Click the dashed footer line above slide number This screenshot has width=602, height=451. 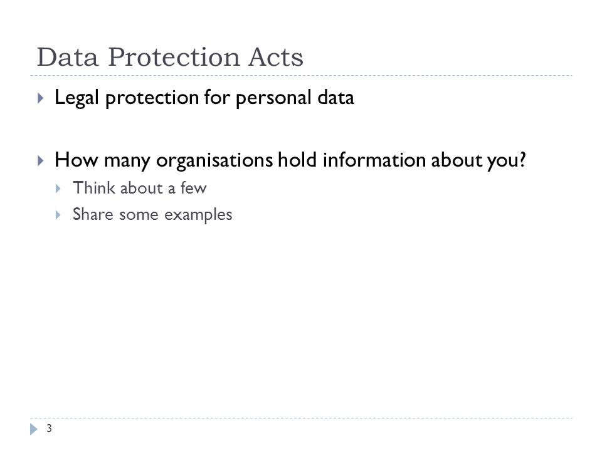click(x=301, y=418)
